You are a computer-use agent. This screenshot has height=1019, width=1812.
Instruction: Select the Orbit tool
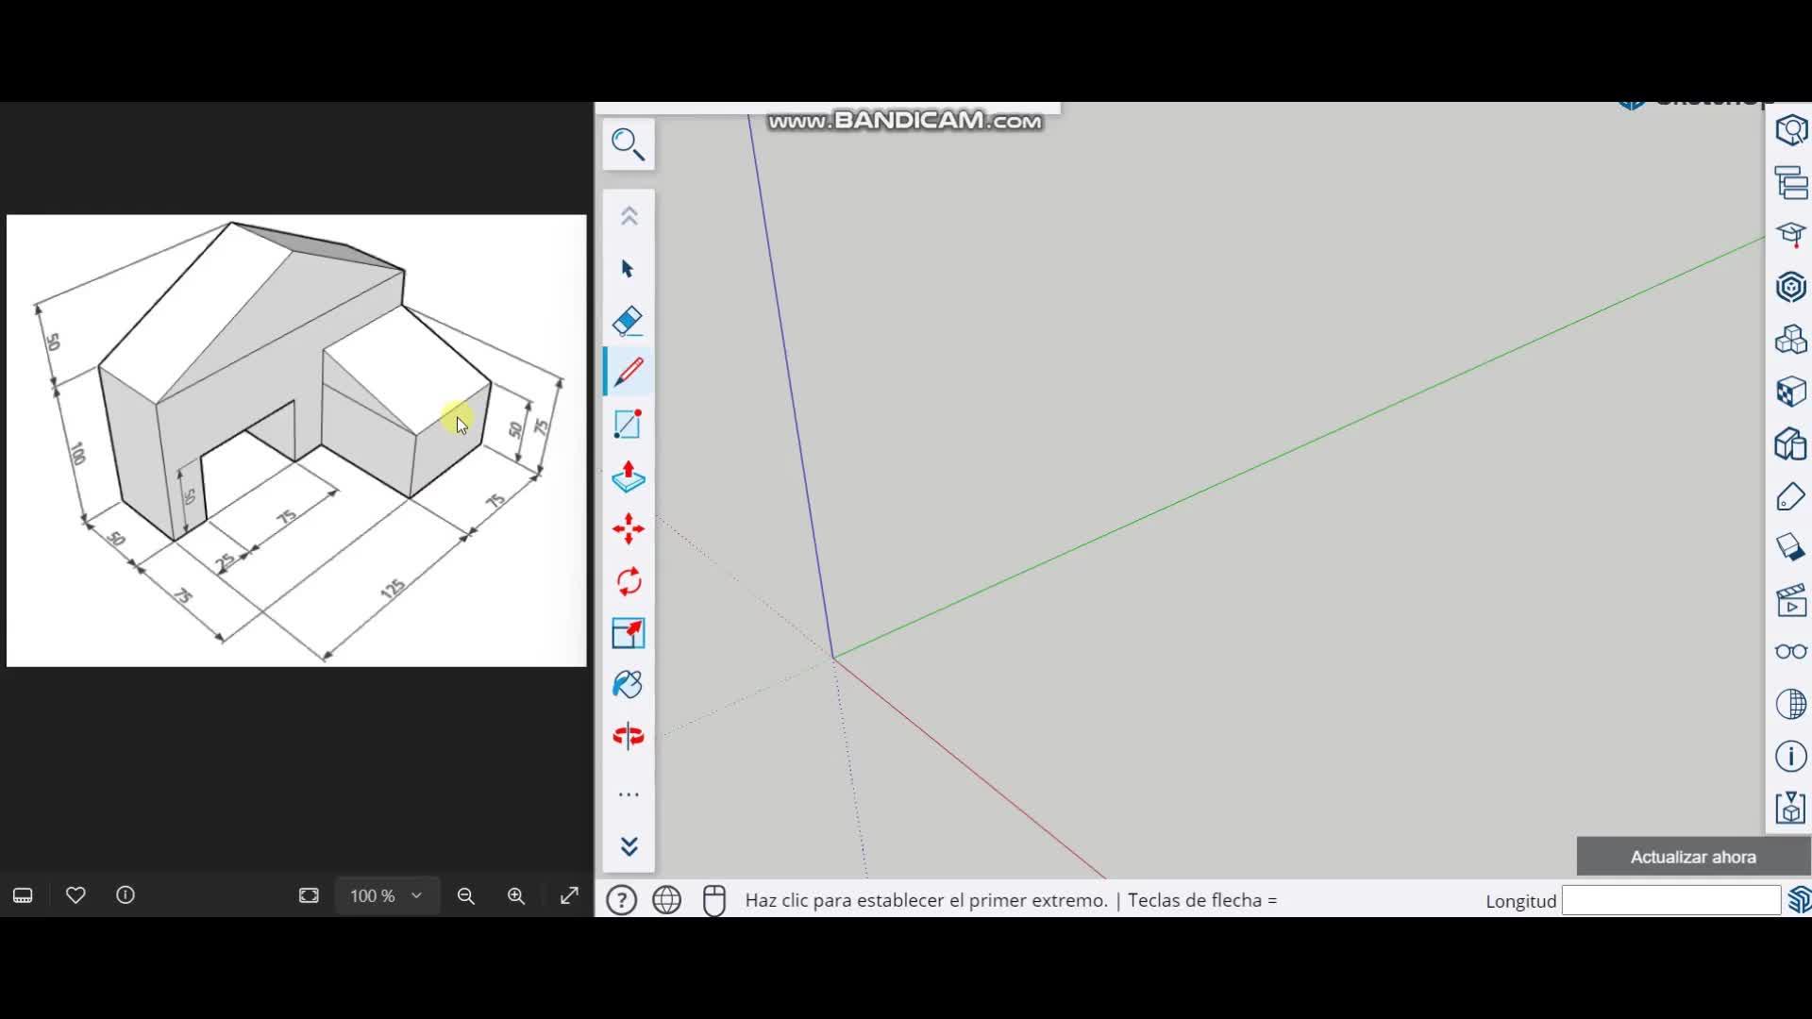[628, 736]
